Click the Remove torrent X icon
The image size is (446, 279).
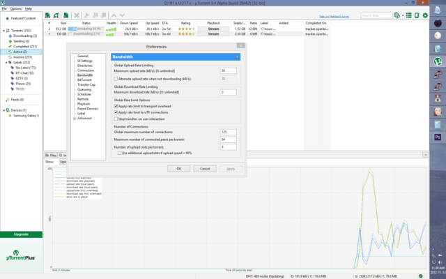click(x=77, y=15)
